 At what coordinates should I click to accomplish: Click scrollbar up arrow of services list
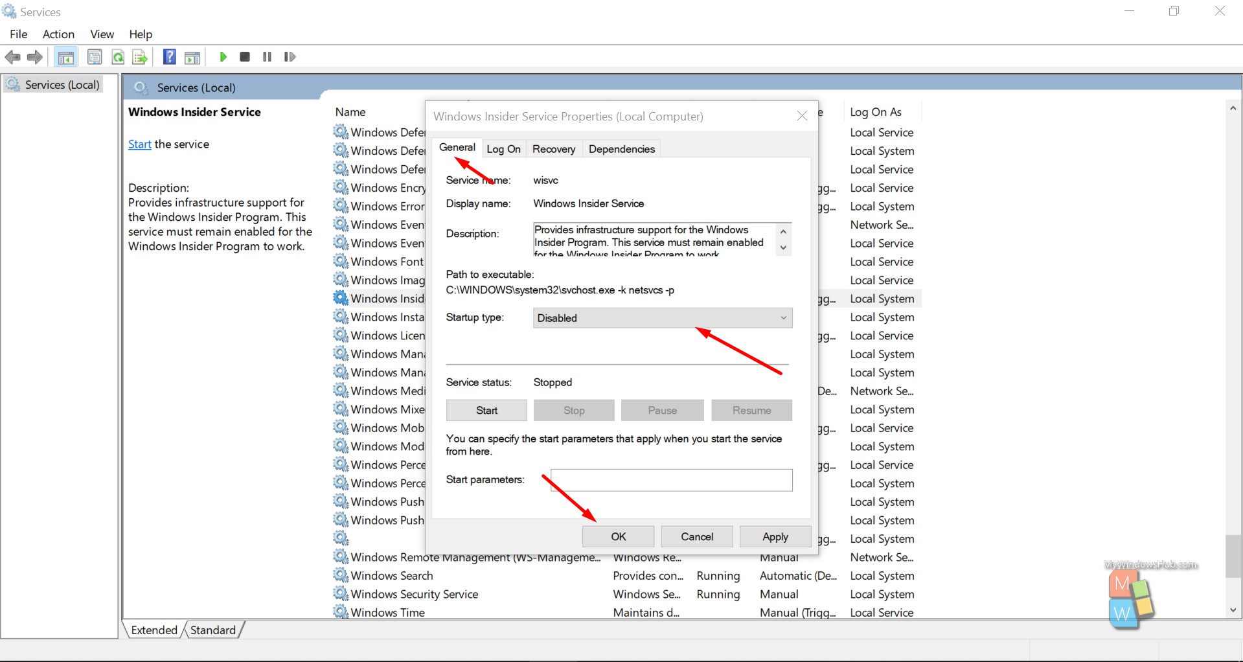tap(1233, 108)
